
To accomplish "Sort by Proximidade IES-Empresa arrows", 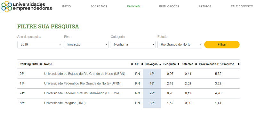I will (x=238, y=64).
